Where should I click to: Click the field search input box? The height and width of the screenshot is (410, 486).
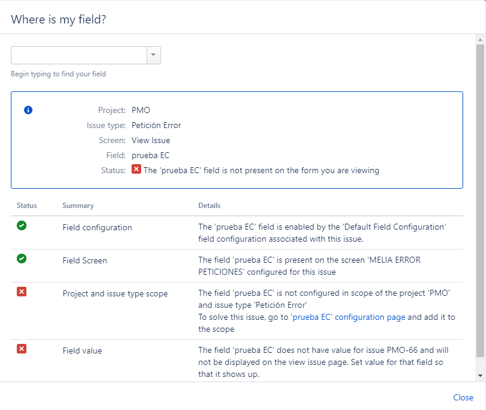point(79,55)
